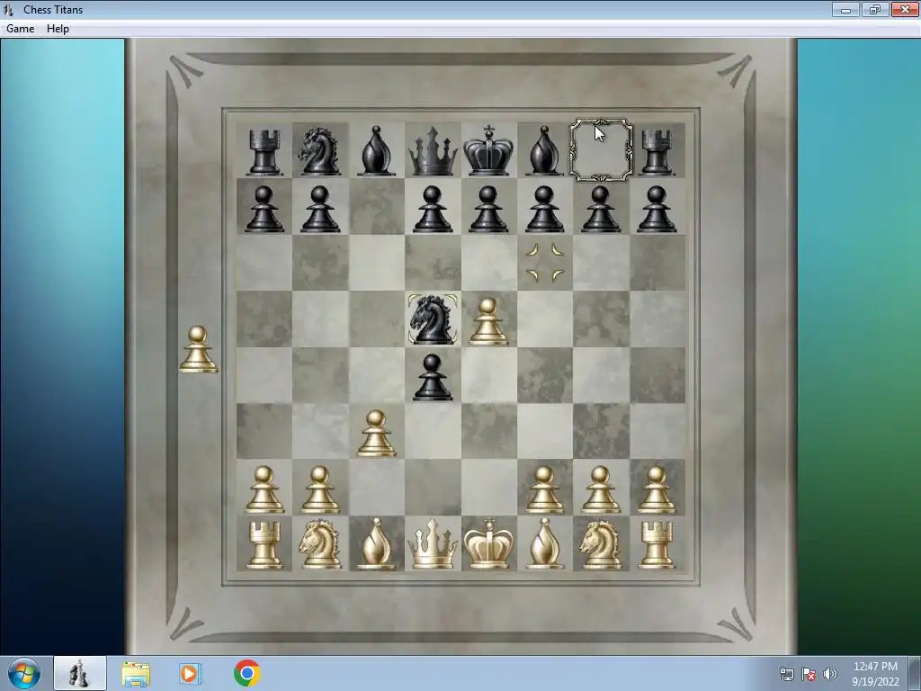Open the network tray icon
921x691 pixels.
point(786,674)
